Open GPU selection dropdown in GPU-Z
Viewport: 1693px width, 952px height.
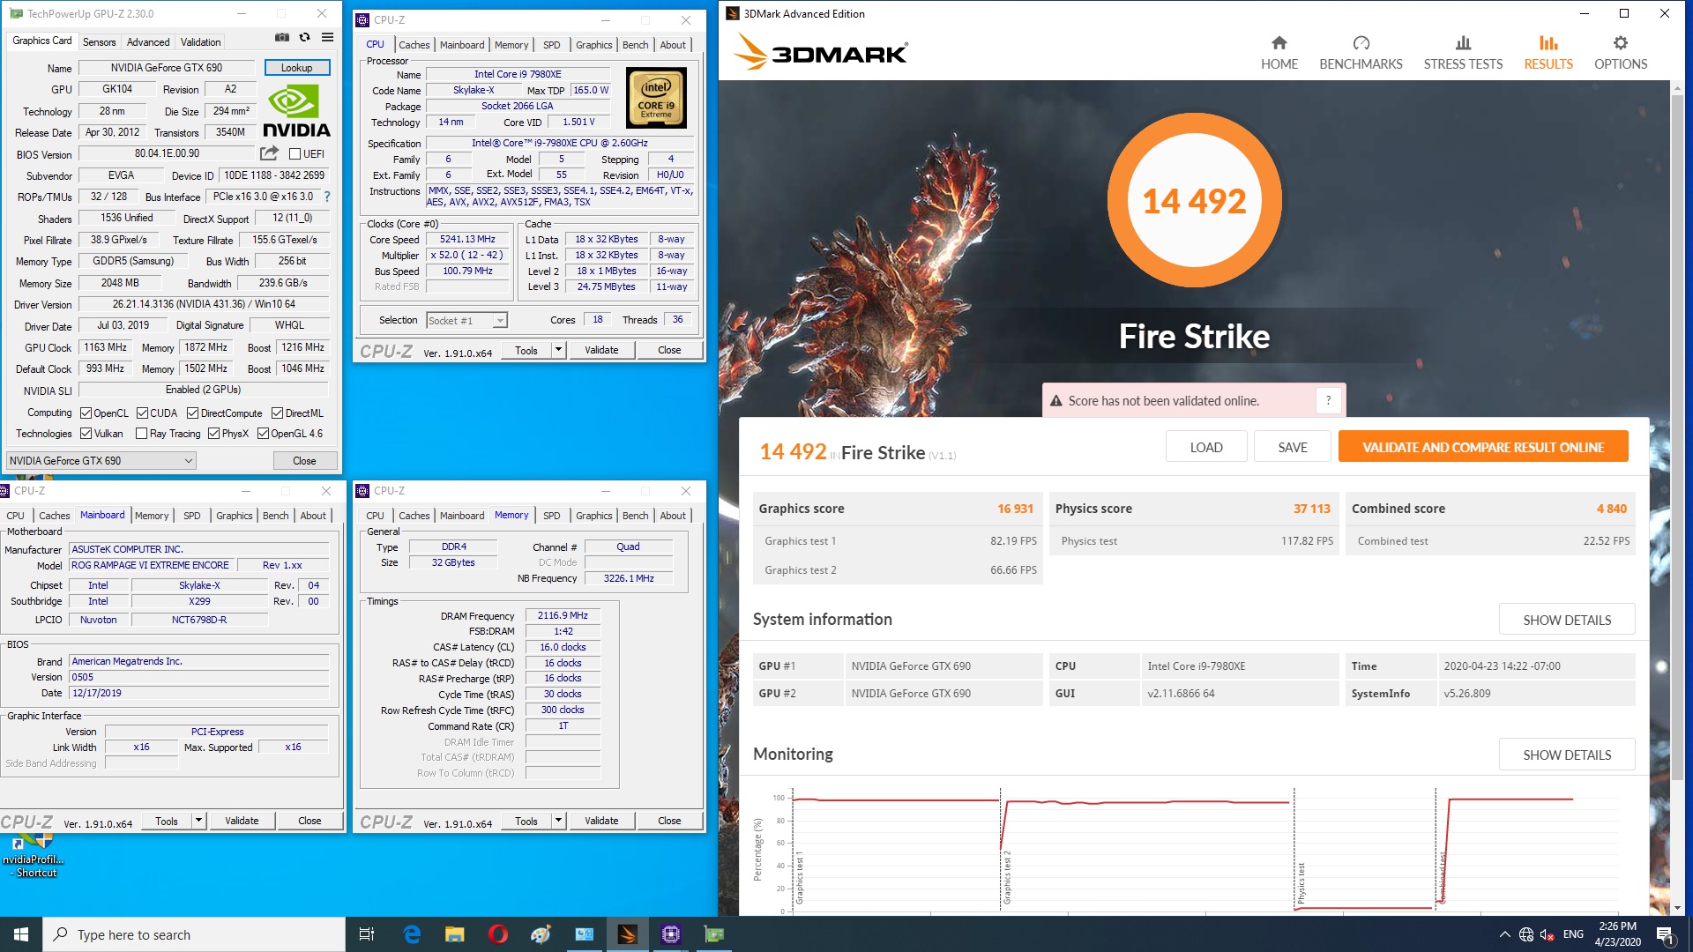[101, 461]
